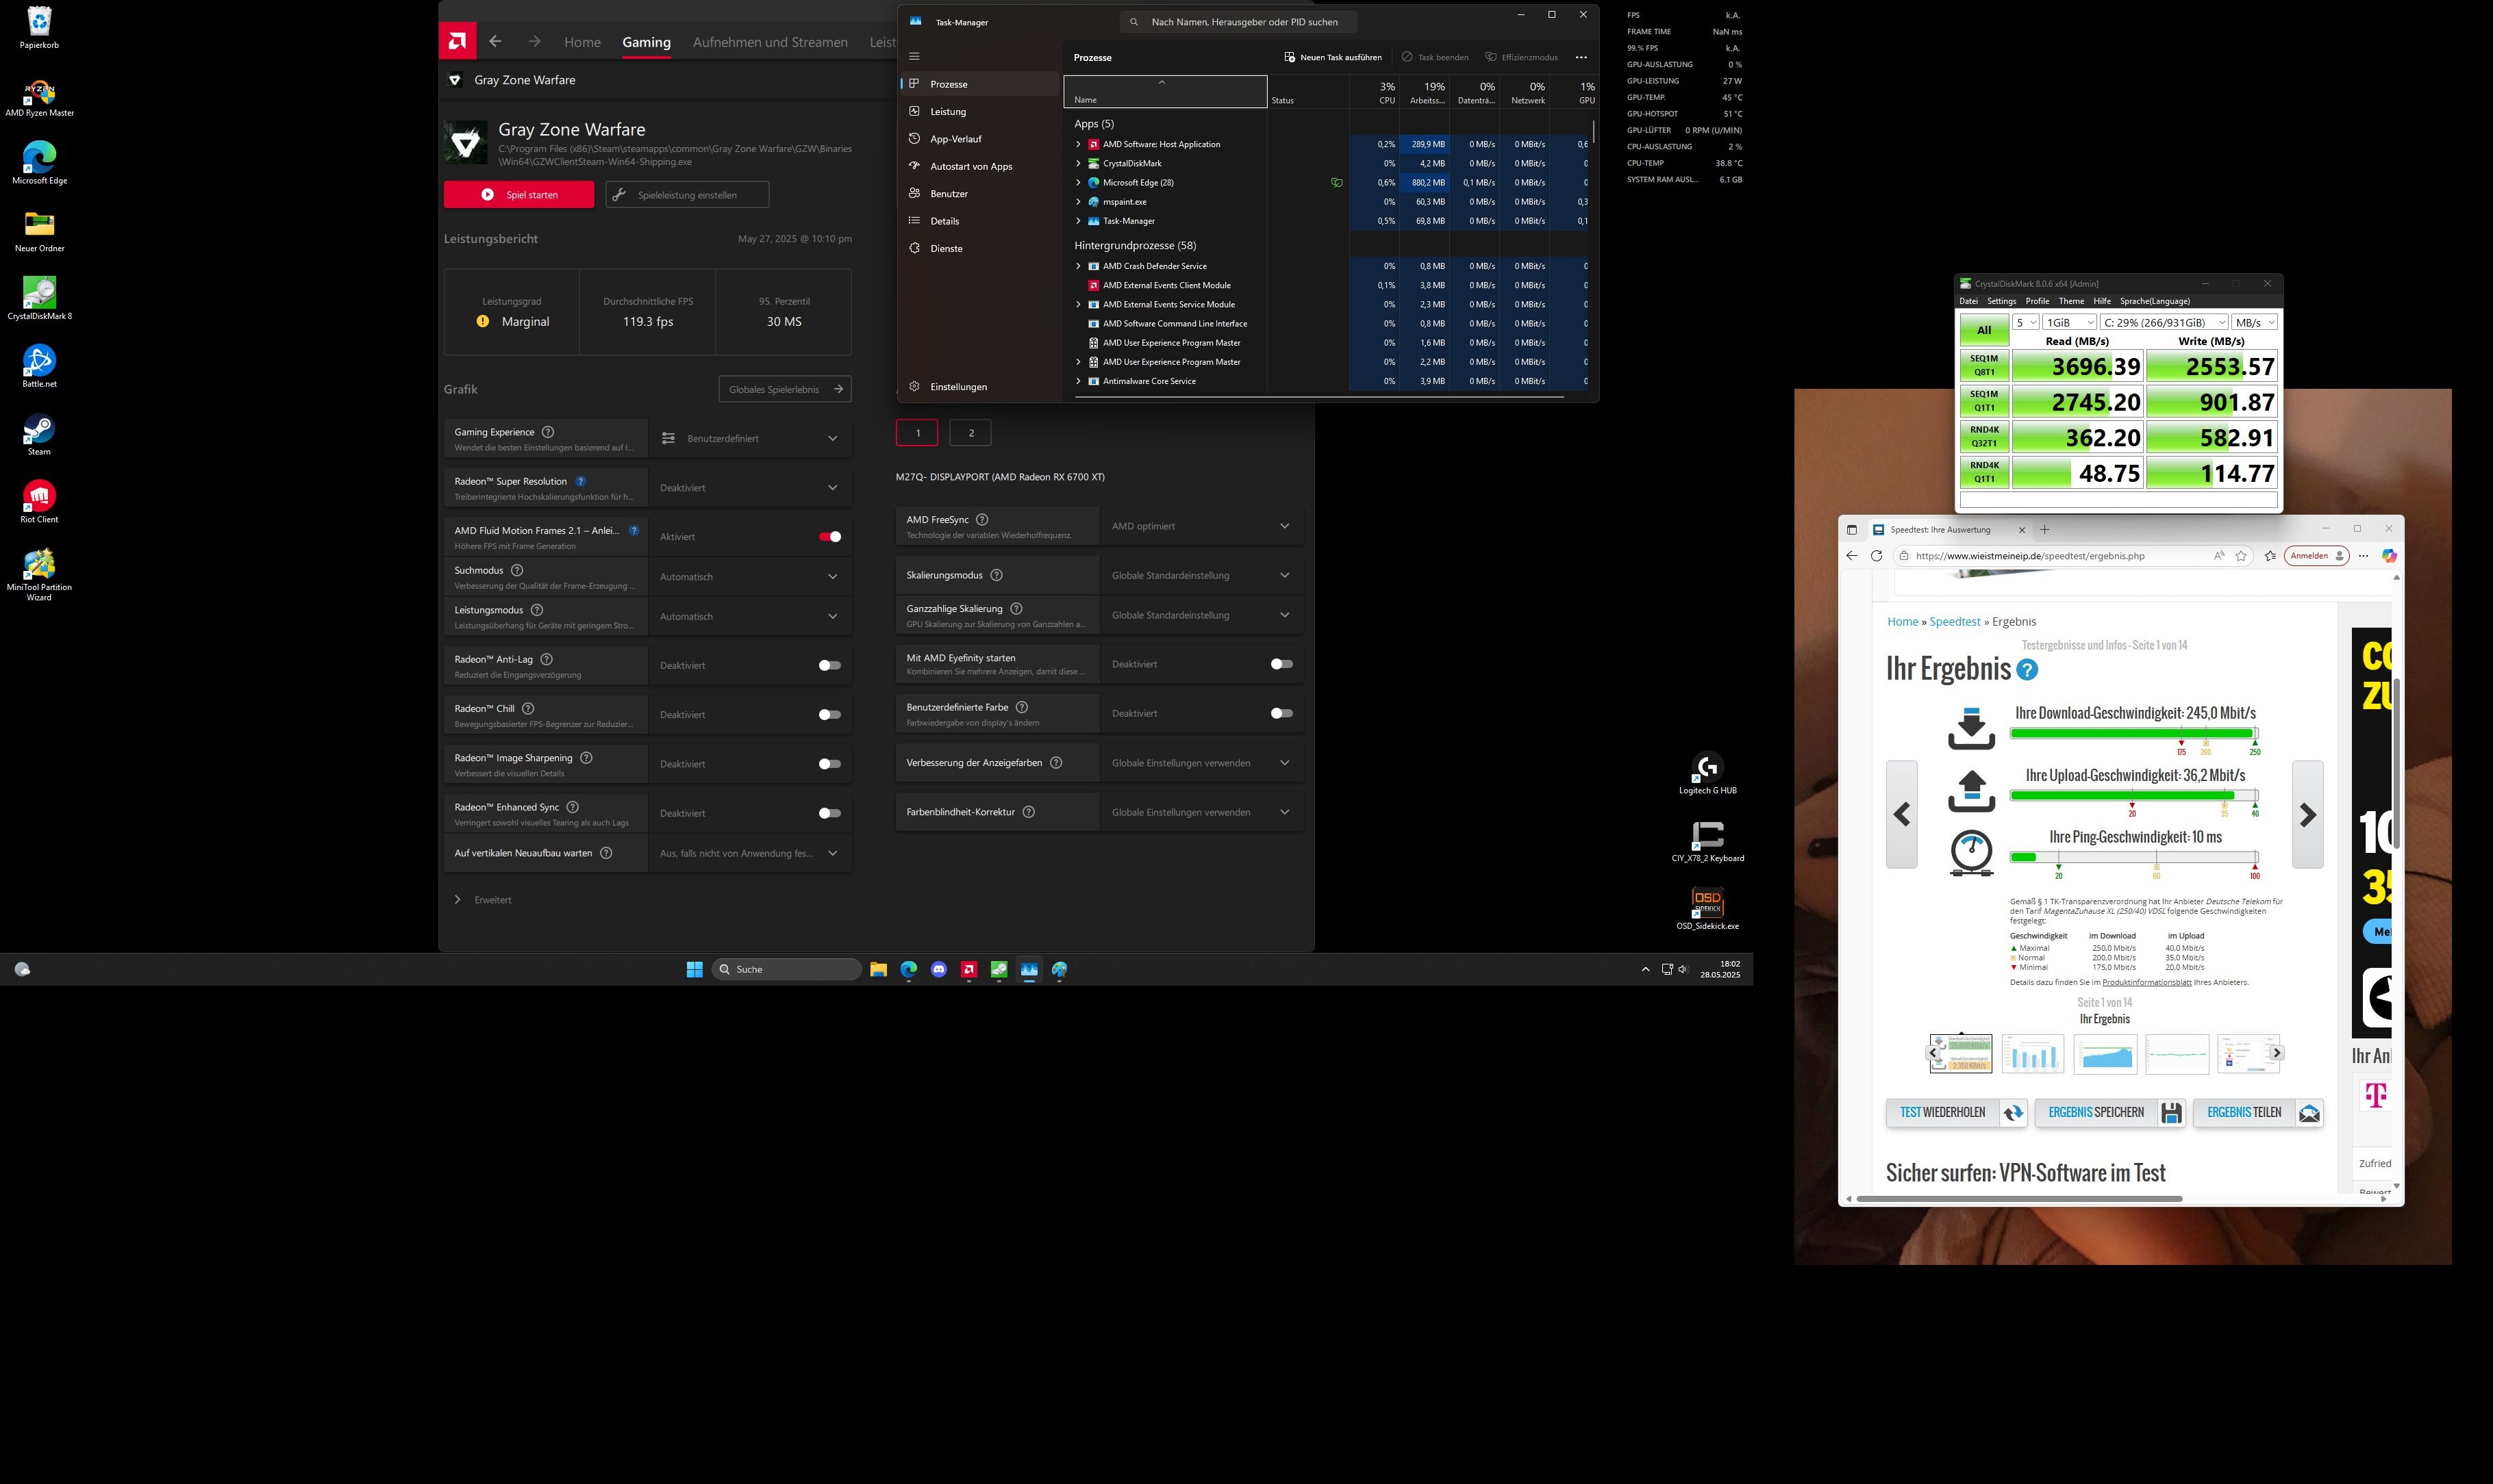Image resolution: width=2493 pixels, height=1484 pixels.
Task: Disable AMD Fluid Motion Frames toggle
Action: click(829, 537)
